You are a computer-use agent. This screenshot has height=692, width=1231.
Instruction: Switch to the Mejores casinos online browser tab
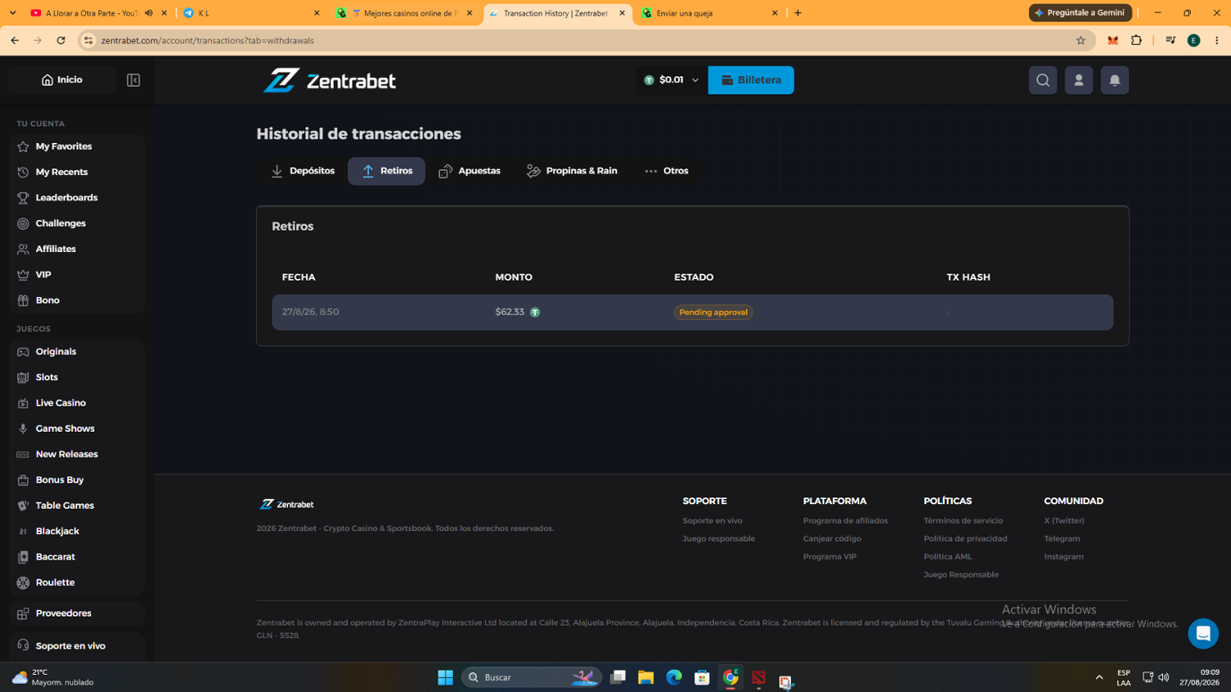(404, 13)
